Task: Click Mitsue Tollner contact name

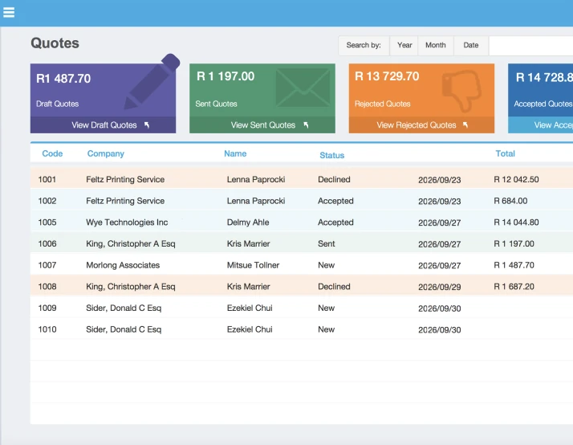Action: 253,265
